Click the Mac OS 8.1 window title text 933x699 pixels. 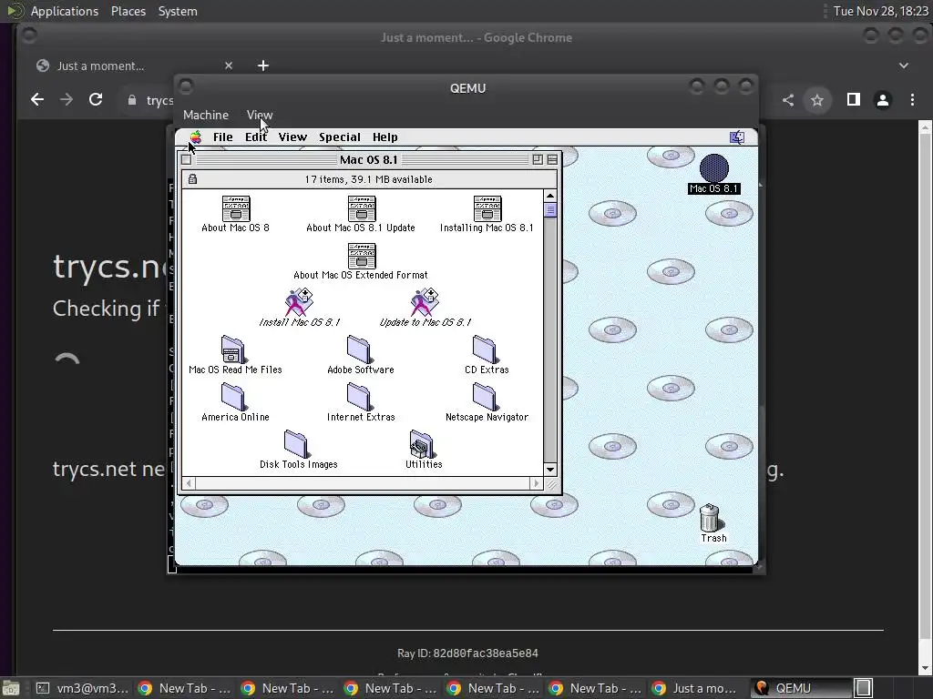[368, 159]
